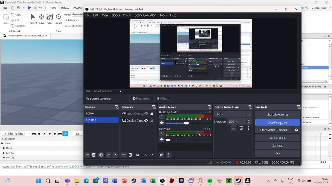Expand Head in animation tree
The height and width of the screenshot is (186, 332).
[x=4, y=148]
